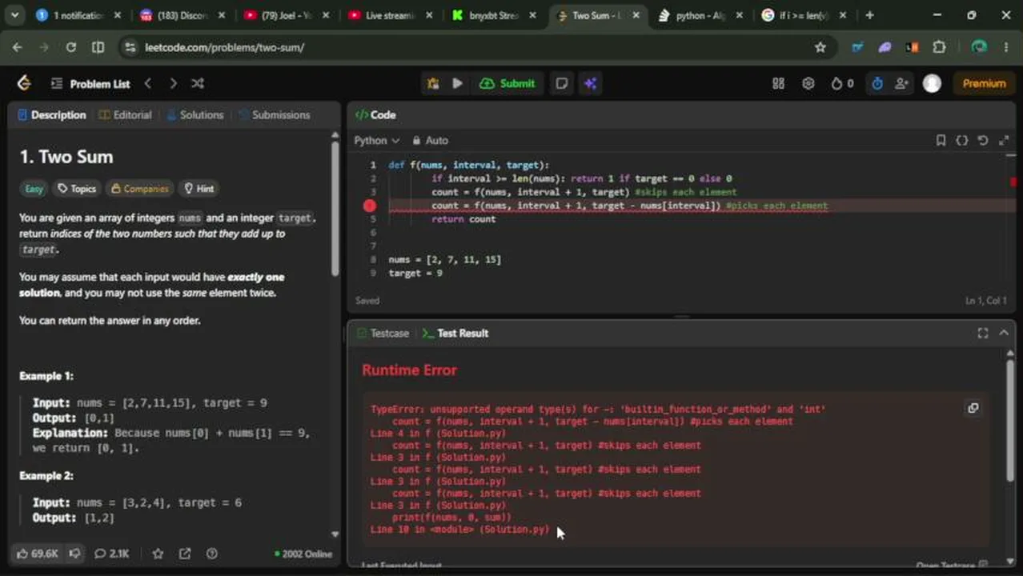Click the address bar URL field
1023x576 pixels.
point(472,47)
